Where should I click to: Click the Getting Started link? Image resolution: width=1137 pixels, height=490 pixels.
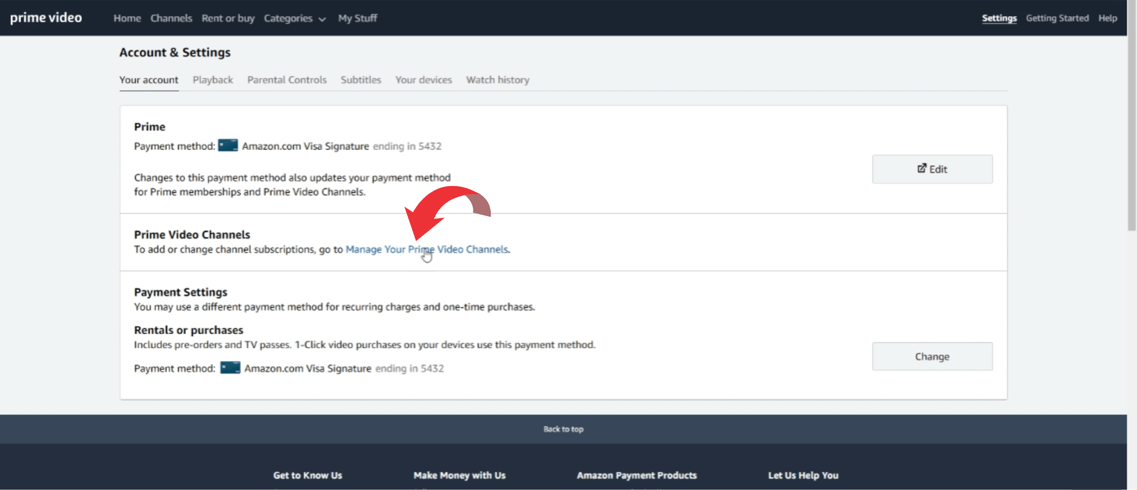1057,18
